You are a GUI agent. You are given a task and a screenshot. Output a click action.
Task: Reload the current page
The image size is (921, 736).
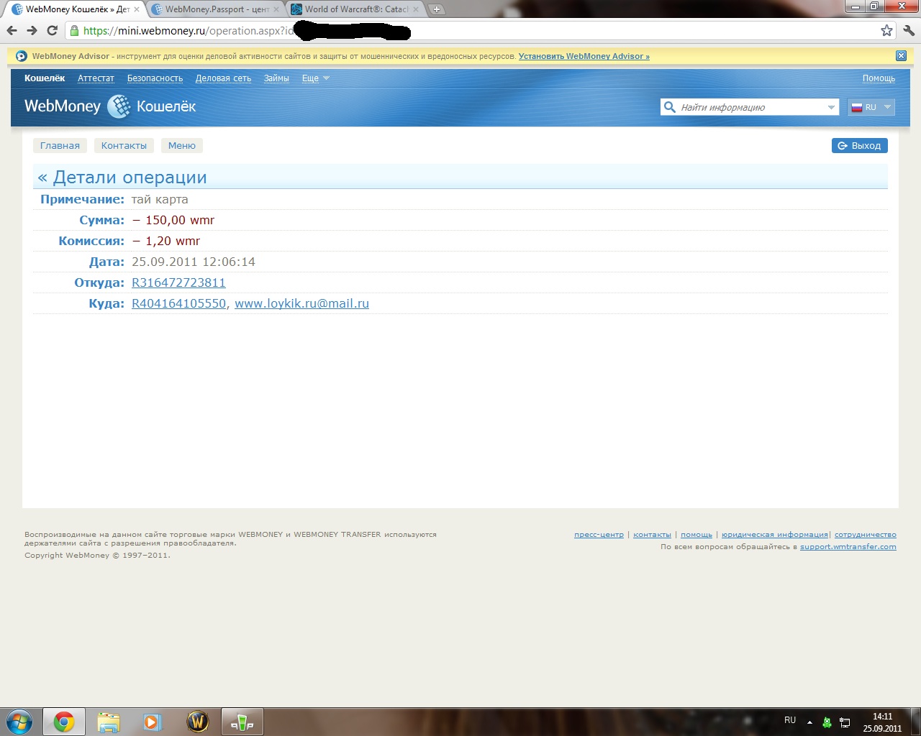(52, 31)
